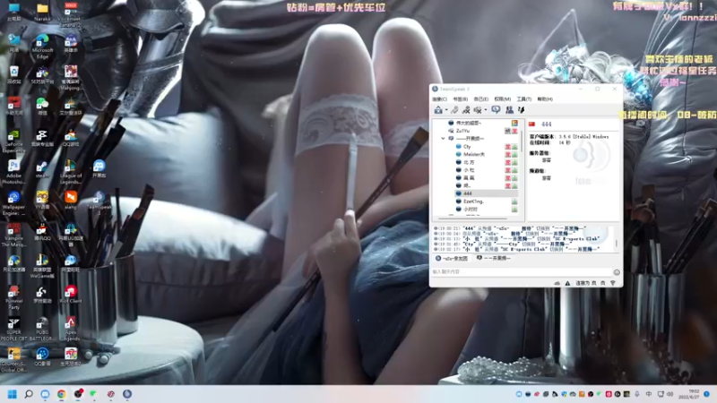The height and width of the screenshot is (403, 717).
Task: Select user 北方 in channel tree
Action: coord(469,162)
